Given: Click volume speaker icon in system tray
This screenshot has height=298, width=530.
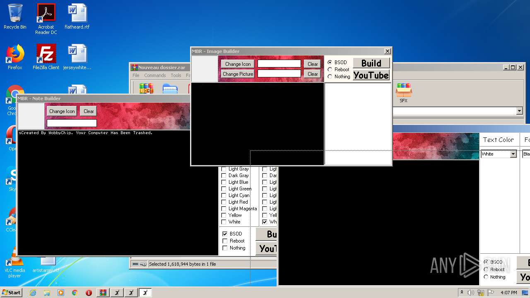Looking at the screenshot, I should click(x=471, y=293).
